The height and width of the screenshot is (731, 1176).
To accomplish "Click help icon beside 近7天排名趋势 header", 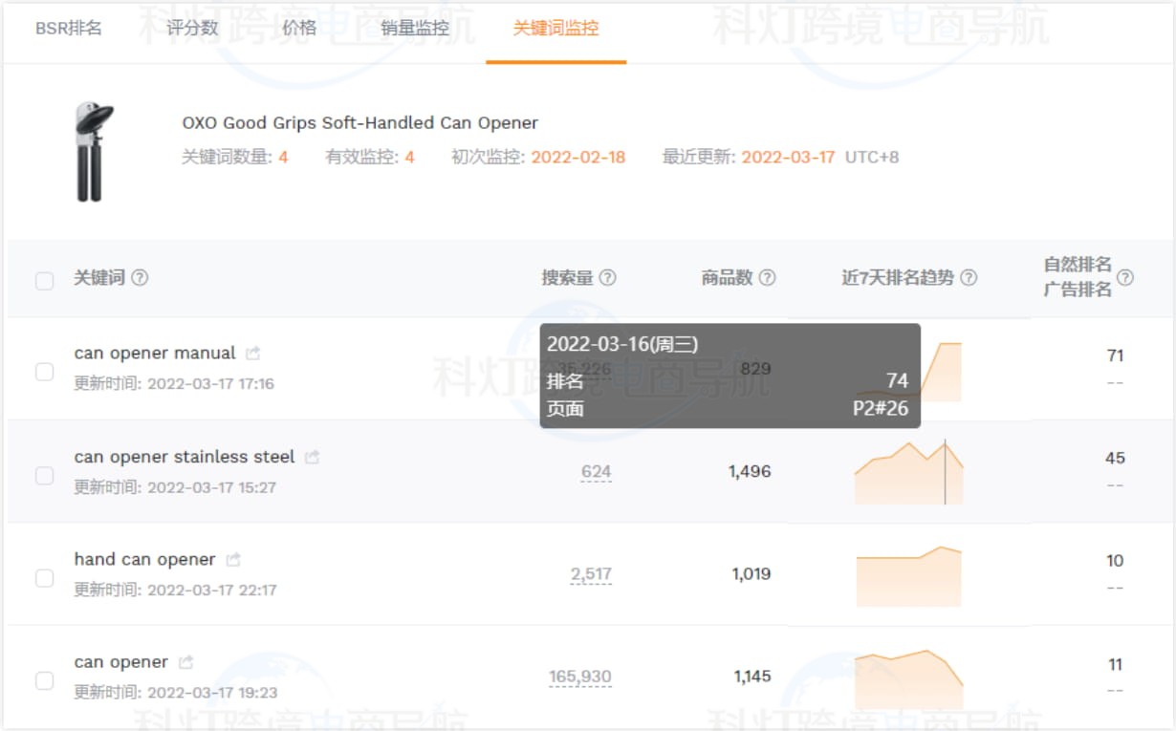I will 969,278.
